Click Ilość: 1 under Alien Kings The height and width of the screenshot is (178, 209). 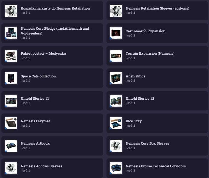click(130, 81)
